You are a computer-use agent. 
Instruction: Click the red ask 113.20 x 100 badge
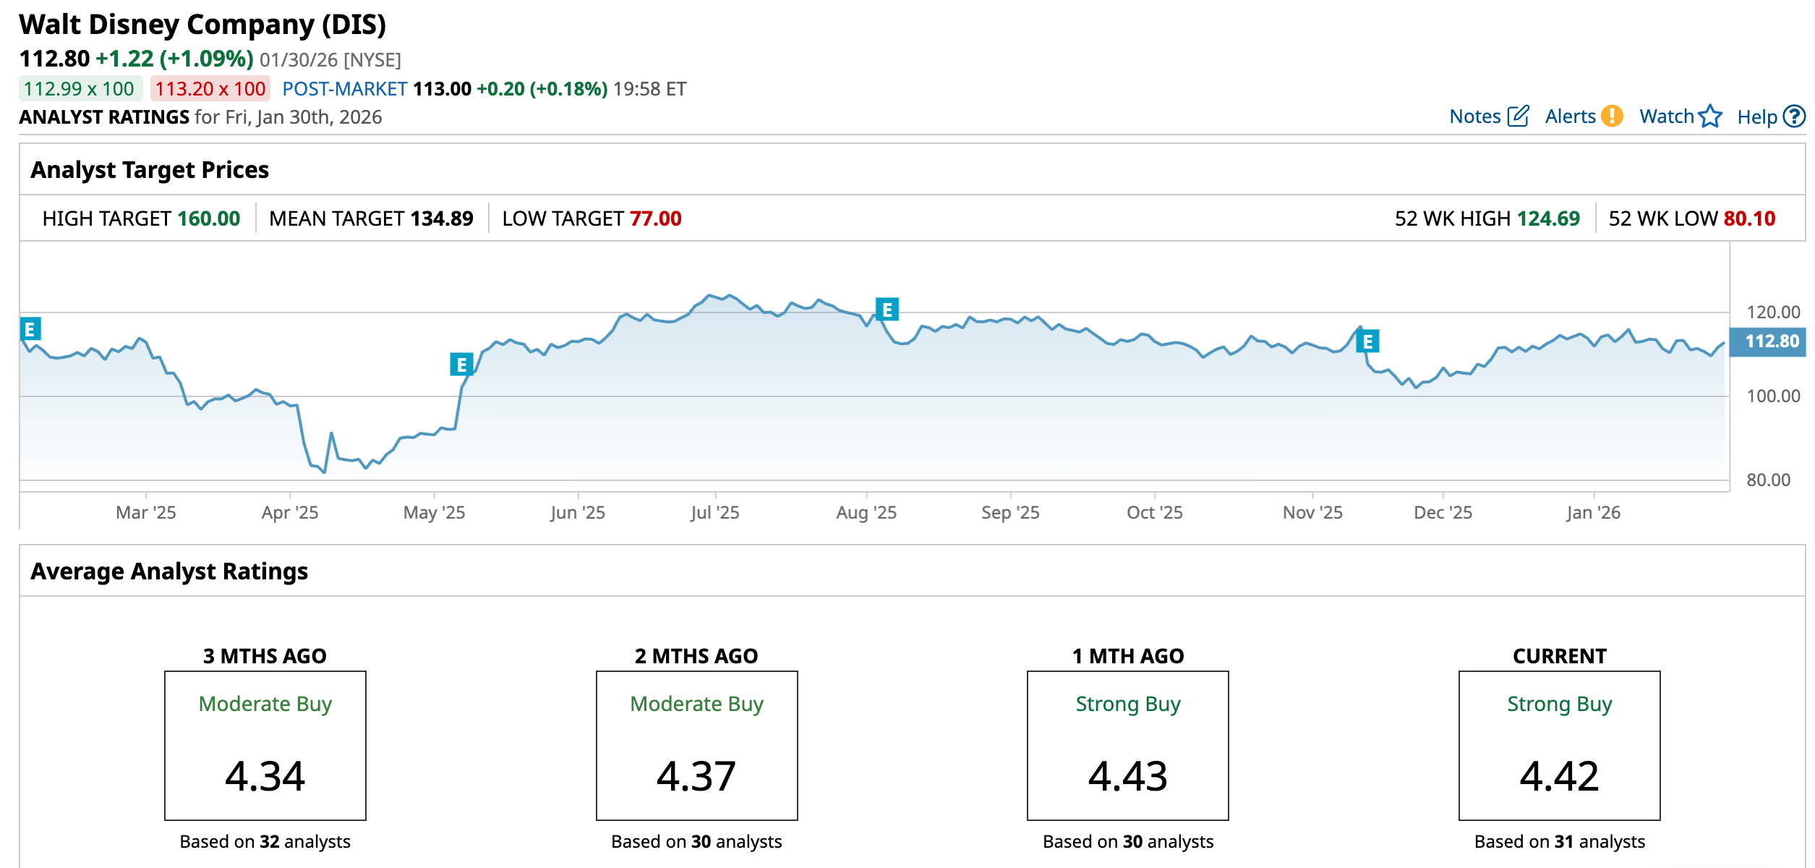pos(210,89)
